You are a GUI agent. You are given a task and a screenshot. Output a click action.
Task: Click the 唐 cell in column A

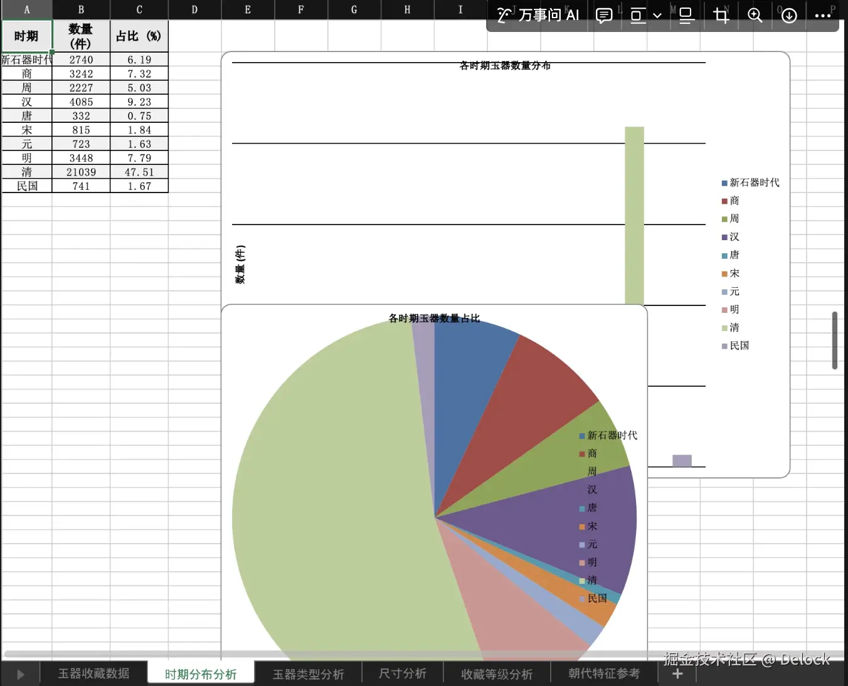tap(26, 116)
